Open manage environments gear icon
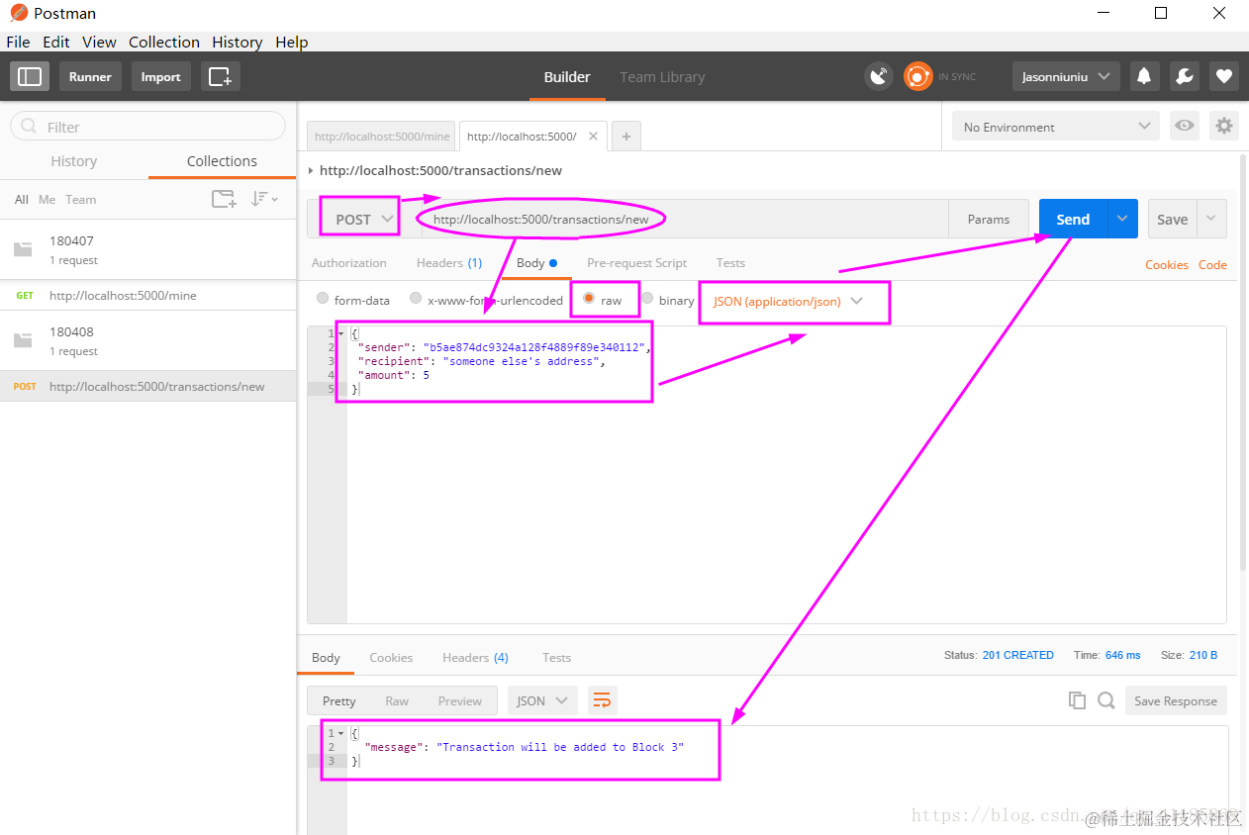Image resolution: width=1249 pixels, height=835 pixels. [x=1224, y=126]
